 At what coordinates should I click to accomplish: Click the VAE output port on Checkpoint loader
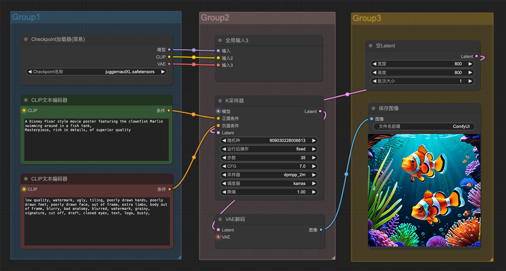[x=169, y=64]
